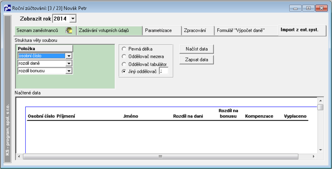332x169 pixels.
Task: Click the KS - program vertical sidebar
Action: coord(7,89)
